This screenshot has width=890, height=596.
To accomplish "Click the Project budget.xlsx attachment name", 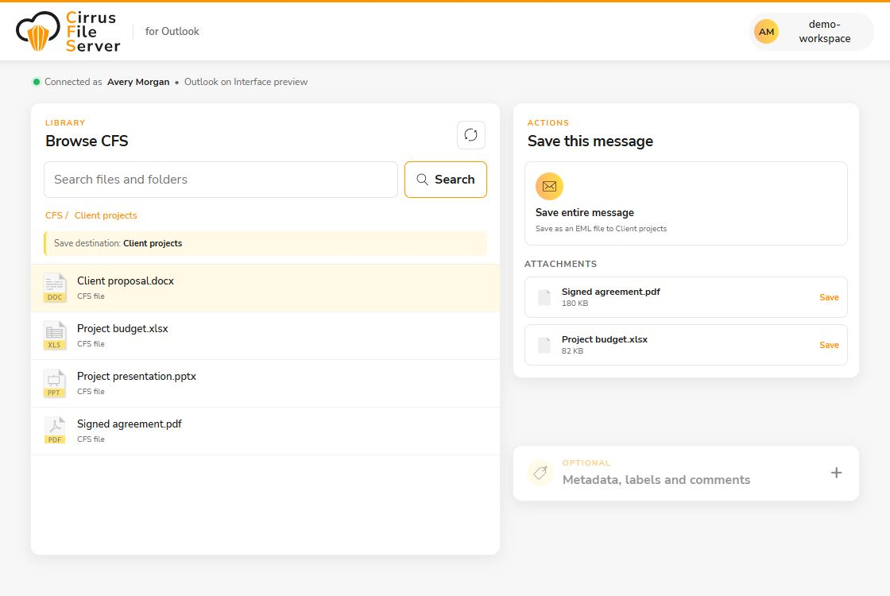I will [605, 339].
